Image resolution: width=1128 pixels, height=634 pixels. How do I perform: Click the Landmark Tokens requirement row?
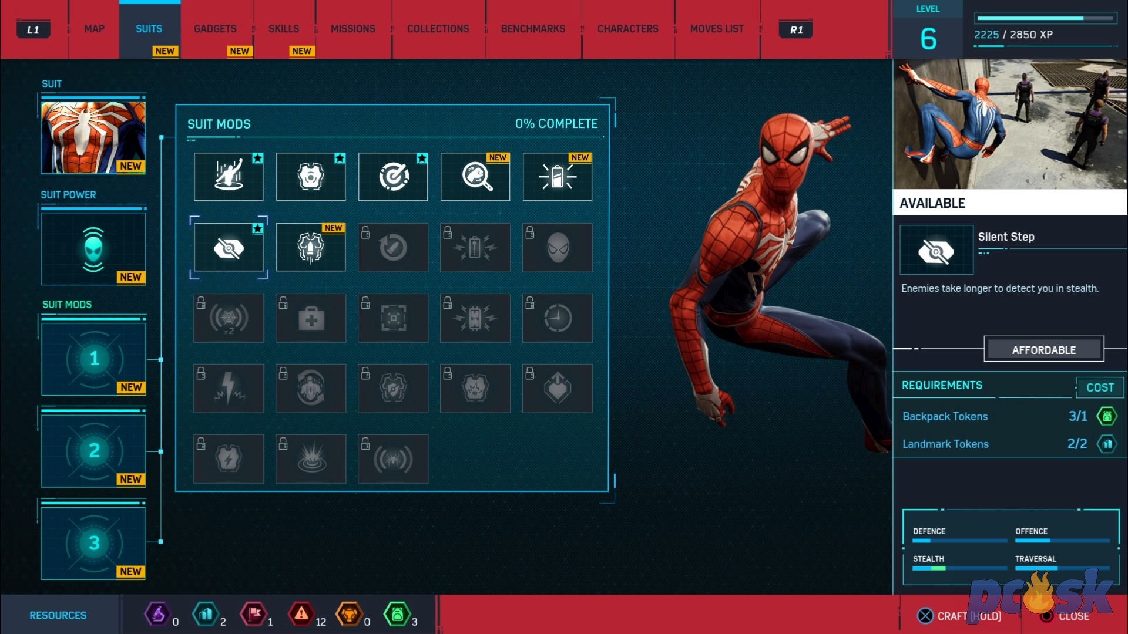[x=1009, y=444]
